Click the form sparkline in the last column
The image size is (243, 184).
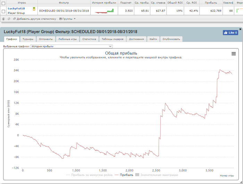240,10
